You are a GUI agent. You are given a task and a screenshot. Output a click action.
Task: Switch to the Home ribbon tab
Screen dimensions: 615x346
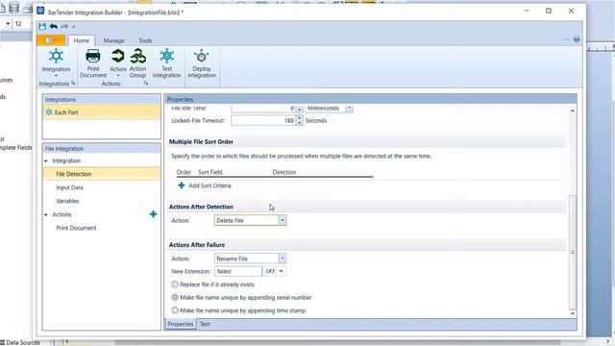(x=81, y=40)
